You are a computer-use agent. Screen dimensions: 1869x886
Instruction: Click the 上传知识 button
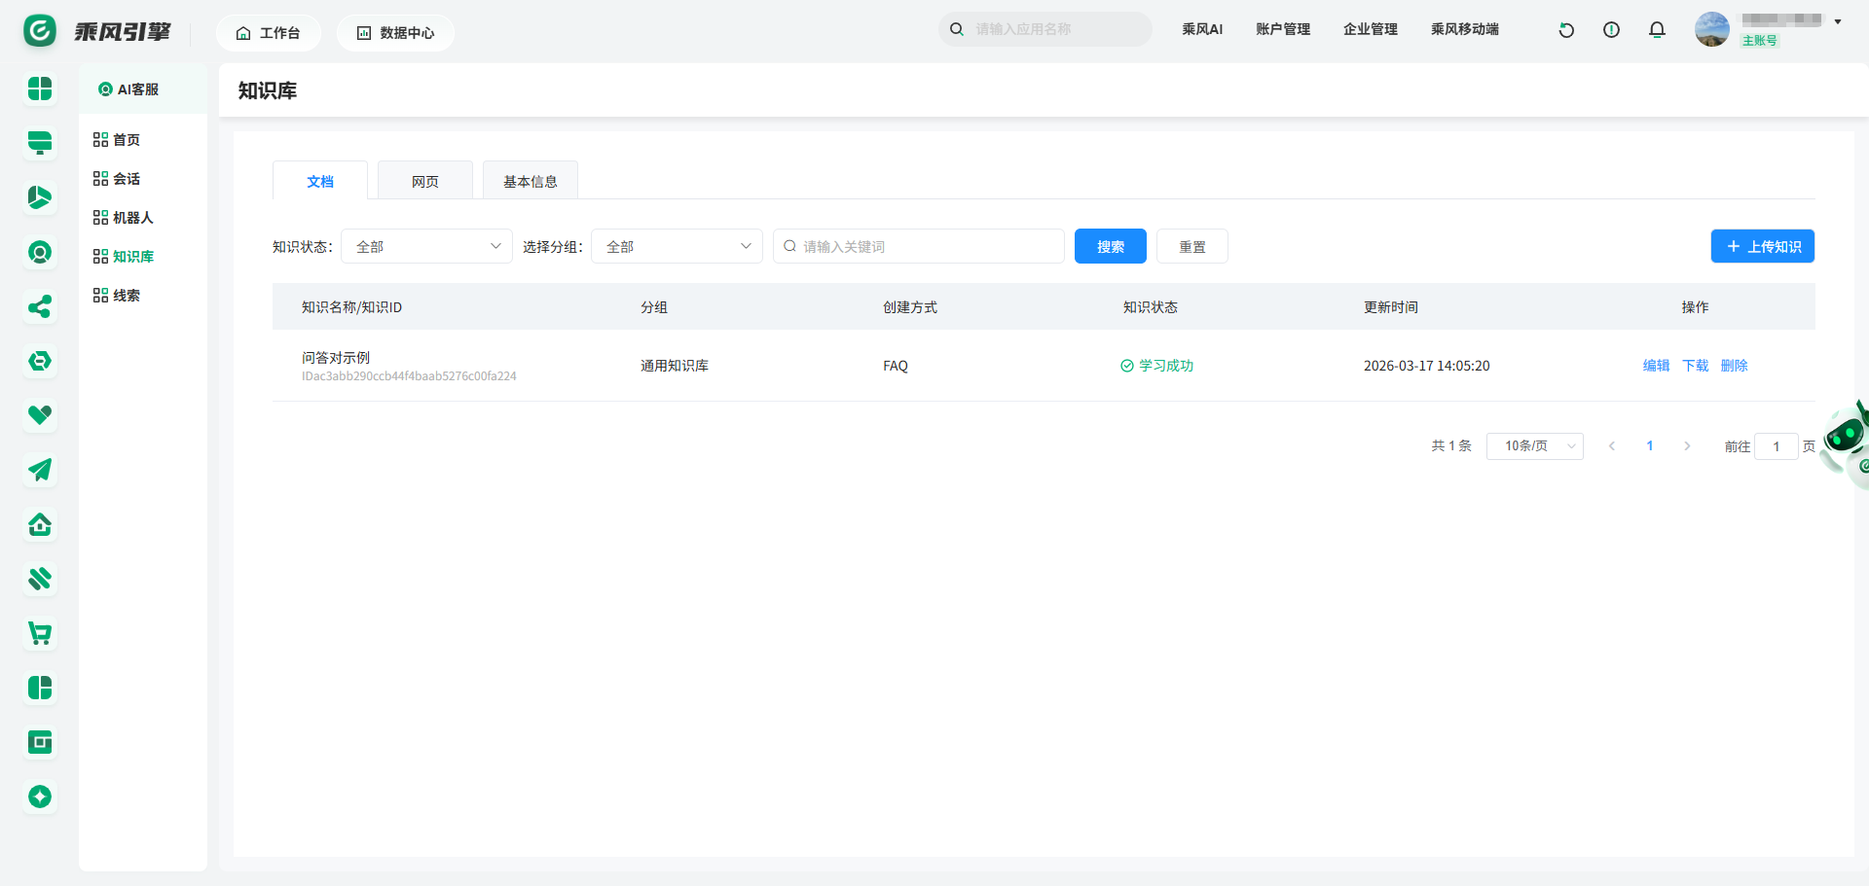1762,247
